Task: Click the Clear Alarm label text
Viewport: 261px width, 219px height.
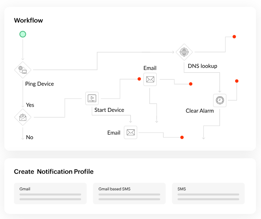Action: [199, 111]
